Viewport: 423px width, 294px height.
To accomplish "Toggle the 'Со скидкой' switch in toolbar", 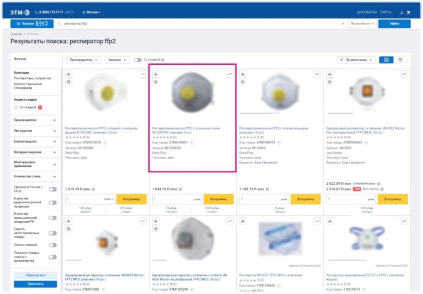I will click(137, 60).
